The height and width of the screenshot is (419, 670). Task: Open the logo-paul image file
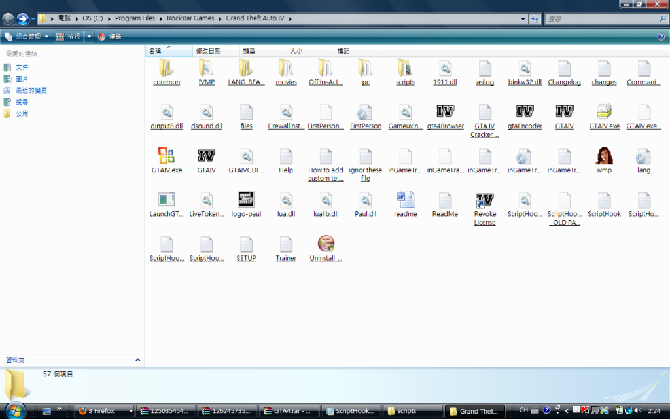246,200
